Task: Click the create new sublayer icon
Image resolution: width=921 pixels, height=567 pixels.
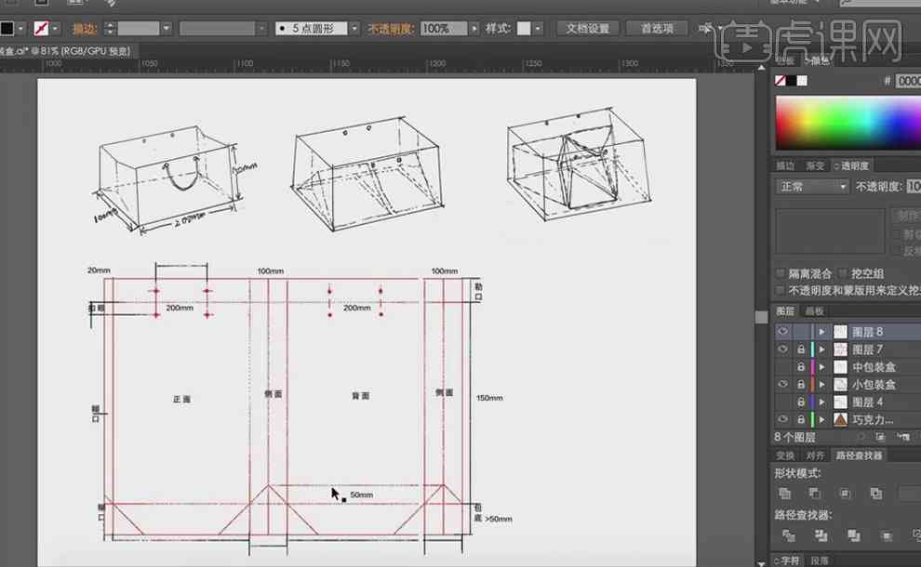Action: [x=902, y=437]
